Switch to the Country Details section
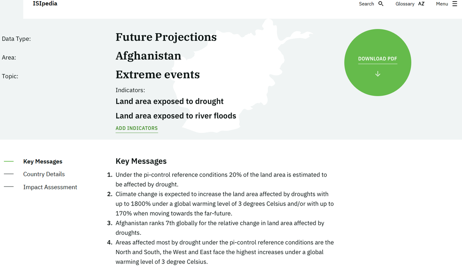 (x=44, y=174)
